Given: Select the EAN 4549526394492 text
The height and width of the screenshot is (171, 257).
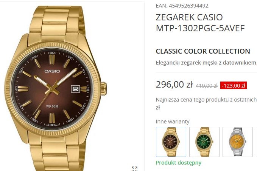Looking at the screenshot, I should coord(182,6).
